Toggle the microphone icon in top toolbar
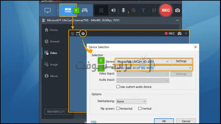Viewport: 221px width, 124px height. tap(123, 10)
